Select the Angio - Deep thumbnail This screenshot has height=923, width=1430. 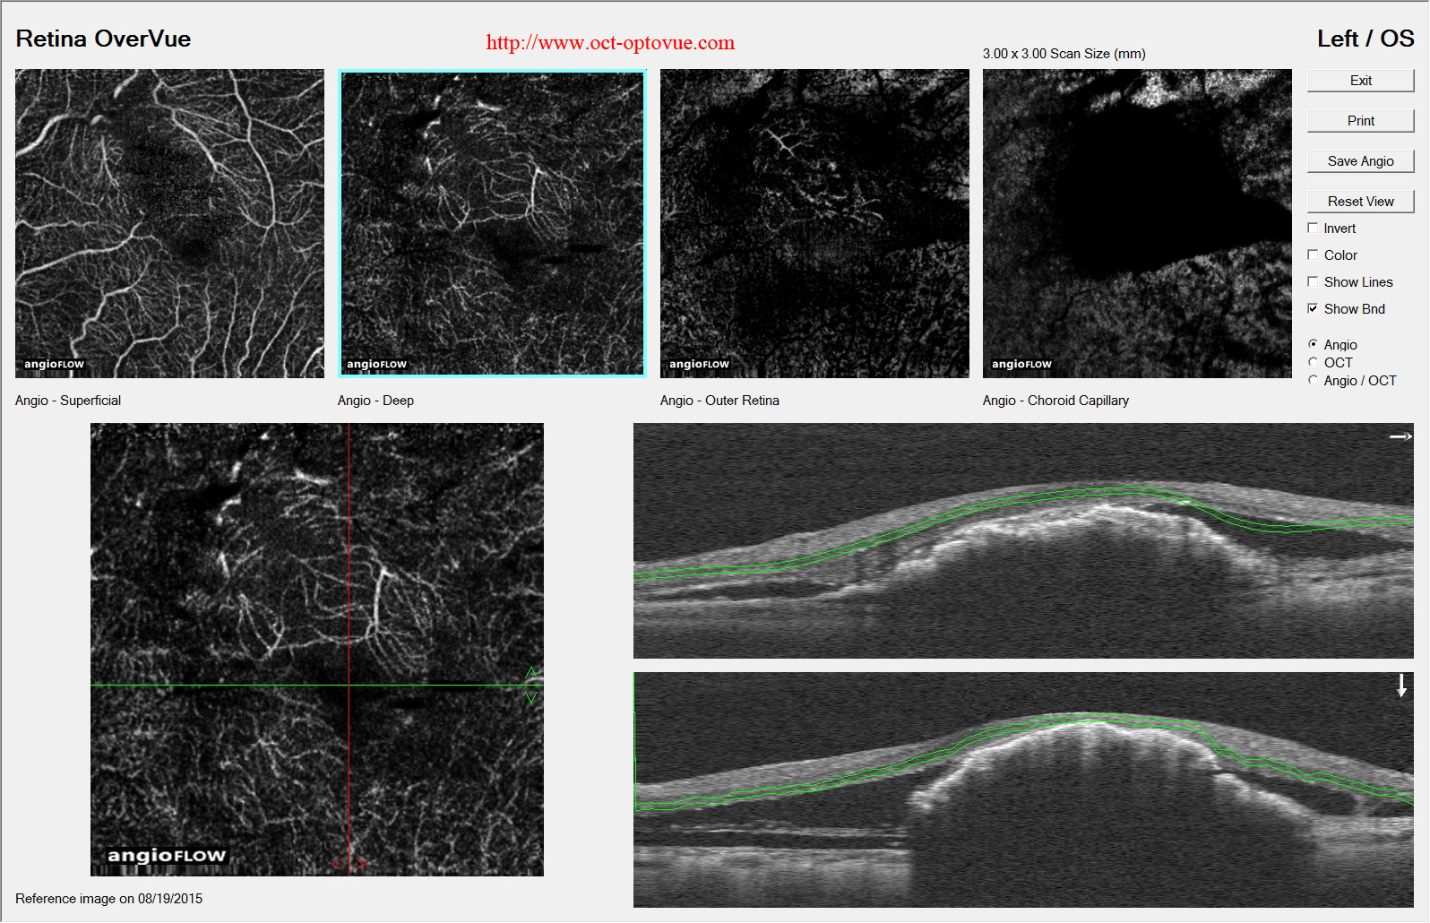492,223
